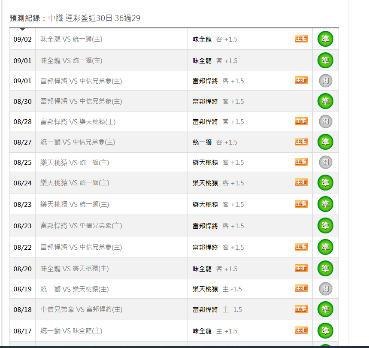The image size is (369, 348).
Task: Click the 主推 badge on the 08/20 row
Action: (301, 268)
